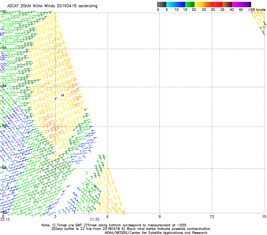This screenshot has height=235, width=267.
Task: Click the "-56" latitude axis label
Action: [3, 126]
